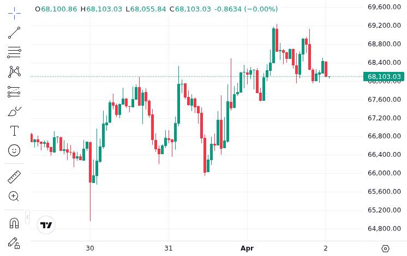The width and height of the screenshot is (407, 256).
Task: Open chart settings hexagon icon
Action: tap(385, 248)
